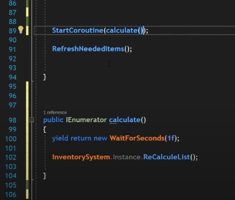Click the closing brace on line 104
Screen dimensions: 235x200
(44, 176)
